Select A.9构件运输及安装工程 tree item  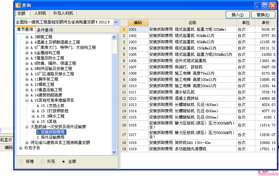click(51, 69)
